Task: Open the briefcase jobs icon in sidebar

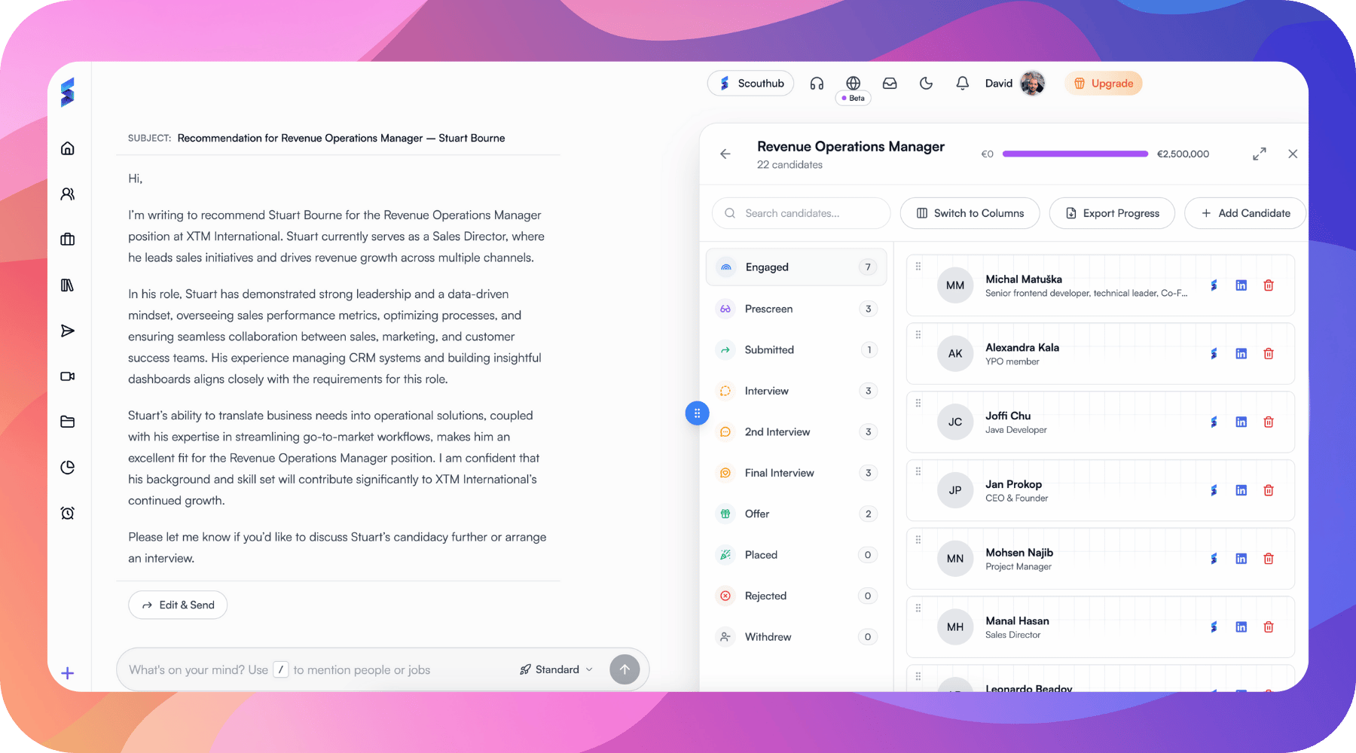Action: tap(68, 239)
